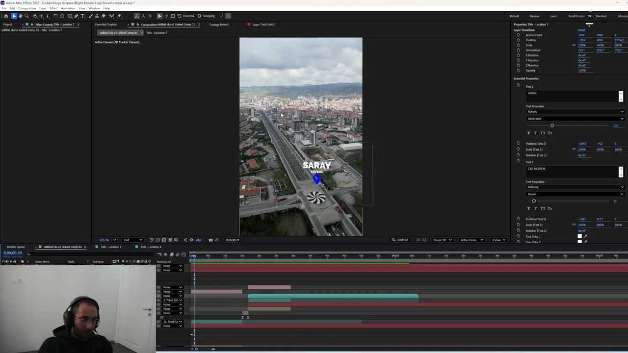Switch to the Standard workspace

point(601,16)
